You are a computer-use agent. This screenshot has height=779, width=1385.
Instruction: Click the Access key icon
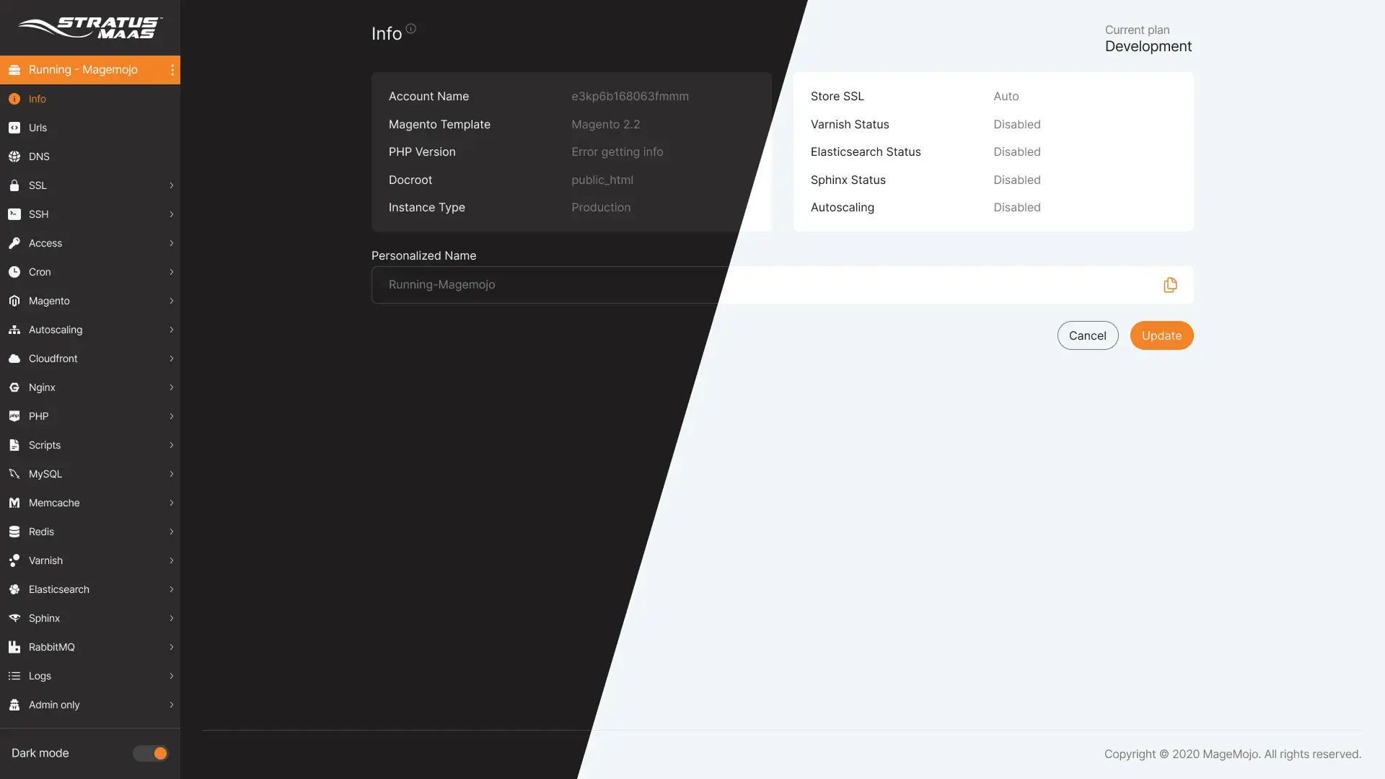pos(14,243)
